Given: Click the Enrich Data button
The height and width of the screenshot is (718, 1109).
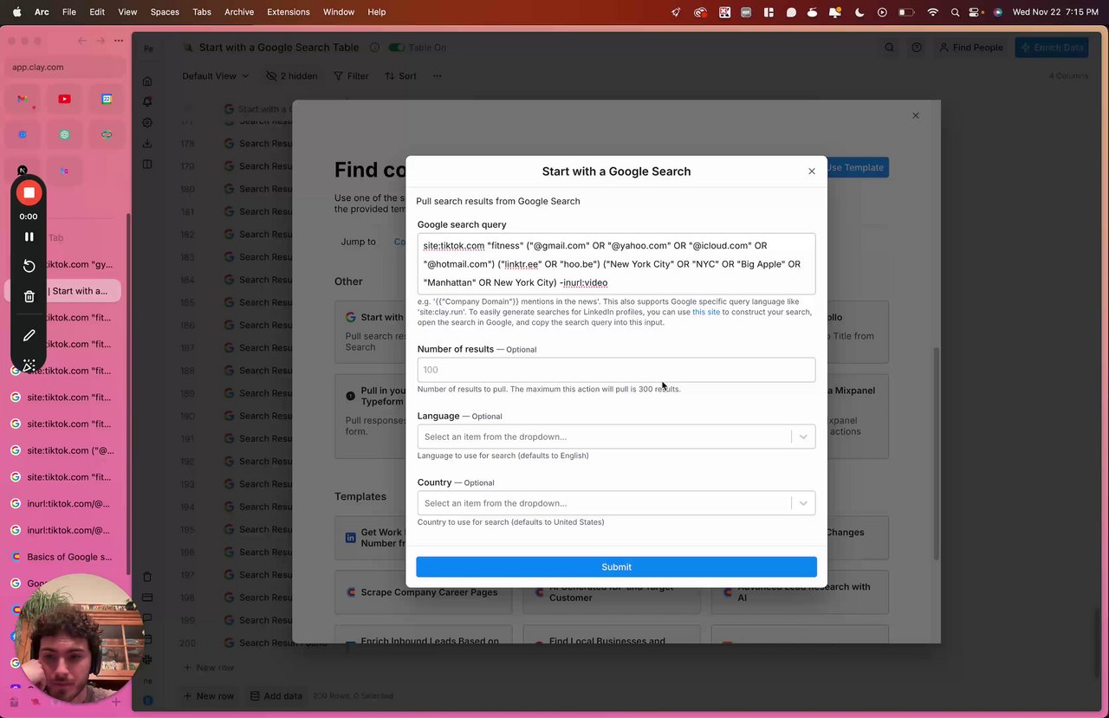Looking at the screenshot, I should pyautogui.click(x=1052, y=48).
